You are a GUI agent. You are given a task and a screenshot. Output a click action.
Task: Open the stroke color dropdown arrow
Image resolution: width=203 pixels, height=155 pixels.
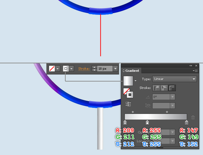coord(72,68)
